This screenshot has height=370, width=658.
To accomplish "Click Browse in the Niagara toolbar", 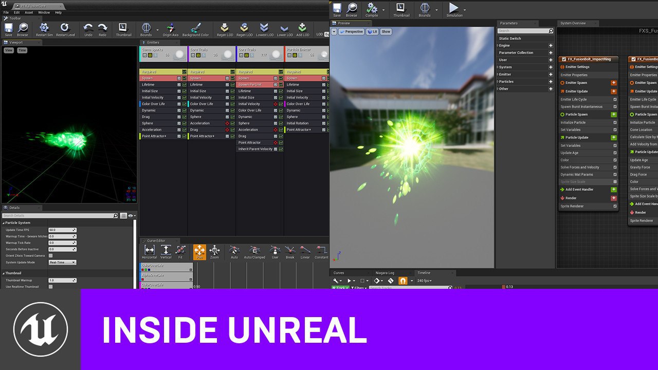I will (352, 9).
